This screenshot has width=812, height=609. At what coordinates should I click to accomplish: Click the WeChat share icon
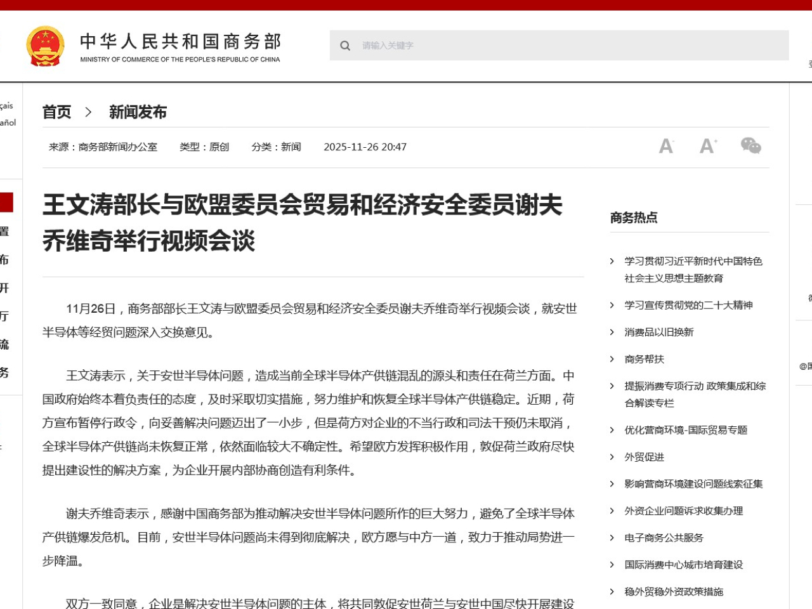click(x=751, y=146)
